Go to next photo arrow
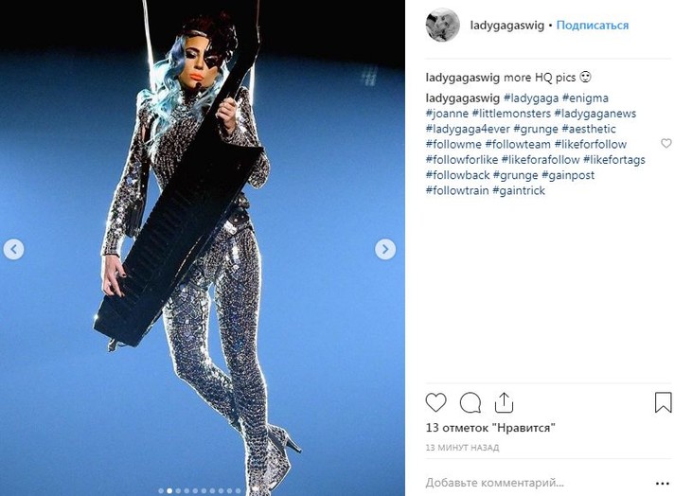The height and width of the screenshot is (496, 675). point(385,249)
